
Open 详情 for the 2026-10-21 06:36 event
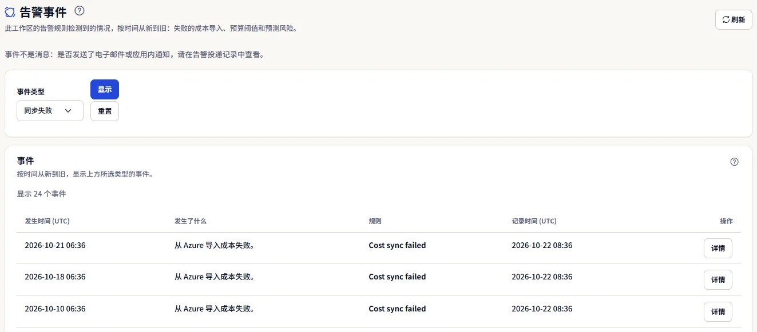(x=718, y=249)
